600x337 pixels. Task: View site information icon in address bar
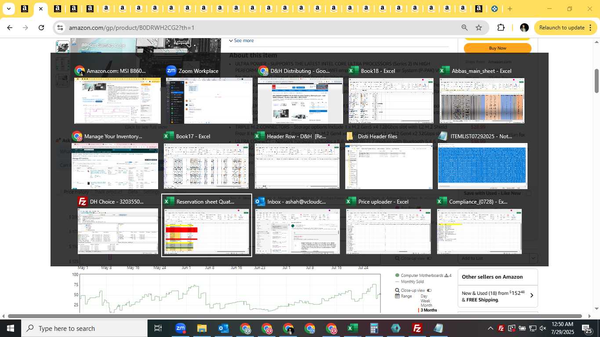pos(60,28)
